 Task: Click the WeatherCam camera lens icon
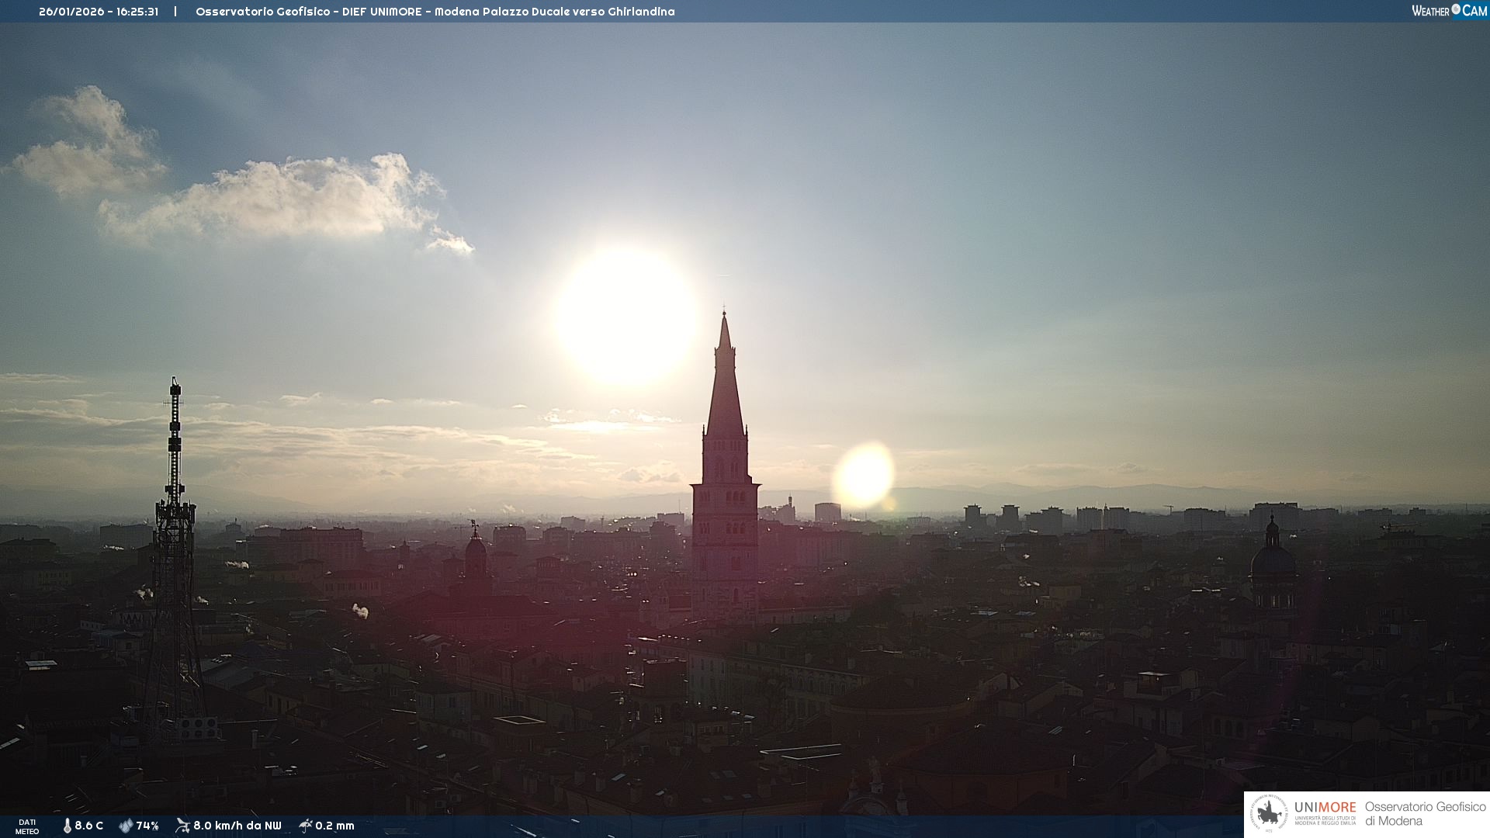[x=1456, y=9]
